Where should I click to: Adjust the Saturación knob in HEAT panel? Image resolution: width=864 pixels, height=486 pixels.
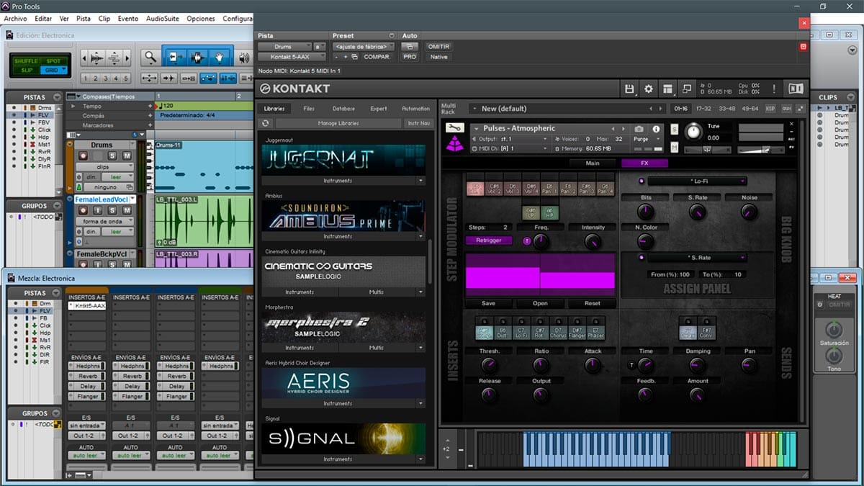(x=833, y=330)
